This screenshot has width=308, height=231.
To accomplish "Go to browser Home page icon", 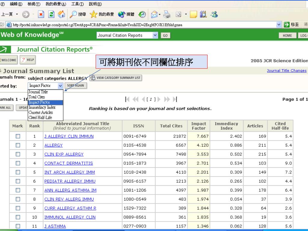I will click(x=61, y=14).
